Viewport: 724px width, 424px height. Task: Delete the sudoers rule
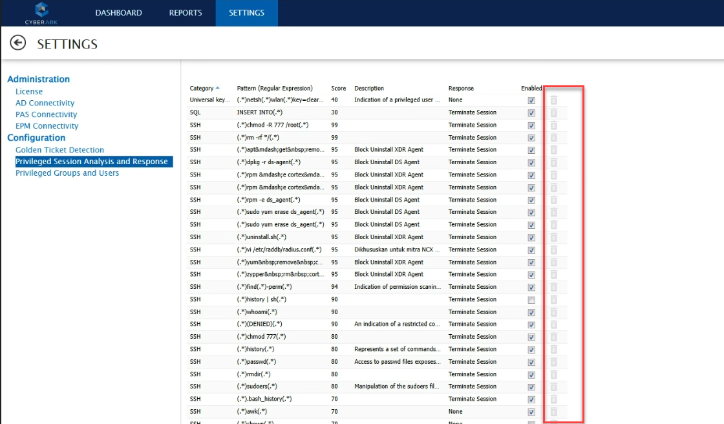(x=553, y=387)
